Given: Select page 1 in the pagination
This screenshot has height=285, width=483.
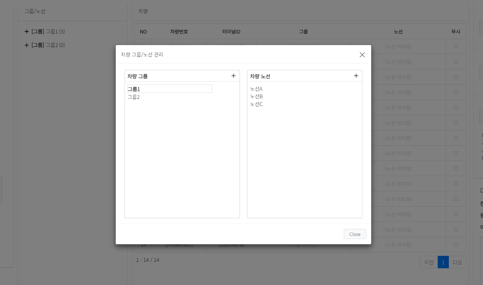Looking at the screenshot, I should pyautogui.click(x=443, y=262).
